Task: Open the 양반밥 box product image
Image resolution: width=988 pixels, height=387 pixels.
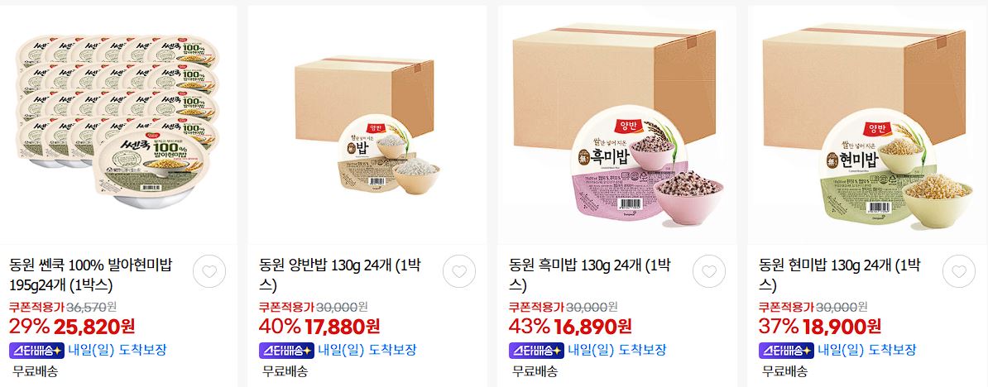Action: tap(367, 125)
